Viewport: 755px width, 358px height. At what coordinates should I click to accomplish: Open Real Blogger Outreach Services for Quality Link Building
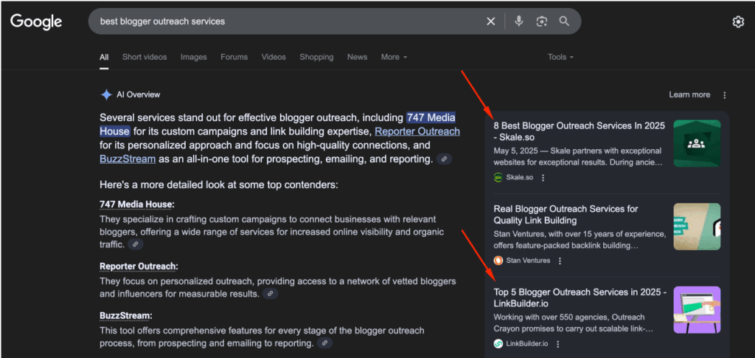566,215
